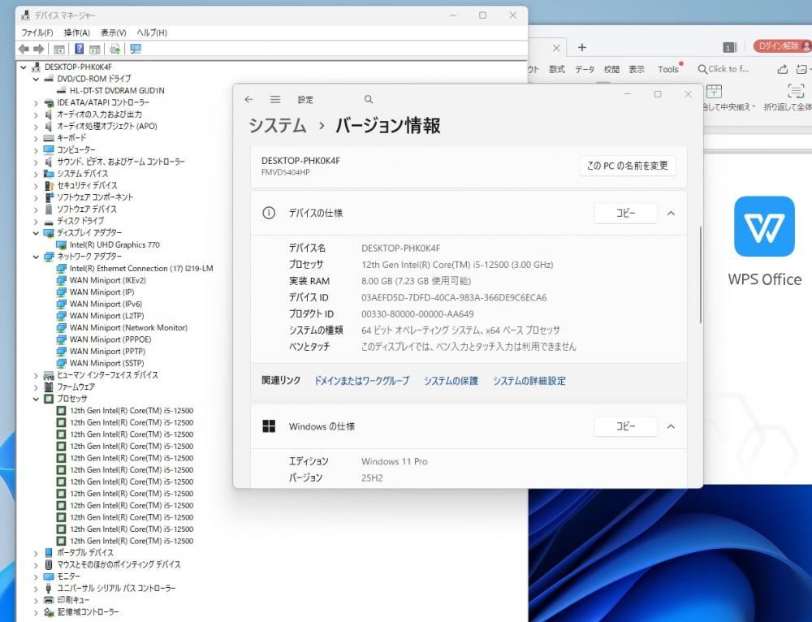Open Help via the blue question mark icon

coord(80,49)
